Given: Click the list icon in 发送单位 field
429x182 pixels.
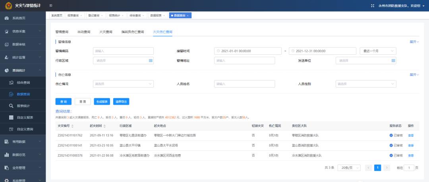Looking at the screenshot, I should 393,61.
